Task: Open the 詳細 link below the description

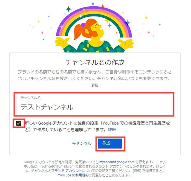Action: click(x=95, y=85)
